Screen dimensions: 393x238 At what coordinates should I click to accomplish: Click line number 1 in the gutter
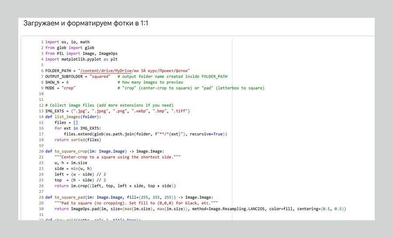(x=42, y=42)
